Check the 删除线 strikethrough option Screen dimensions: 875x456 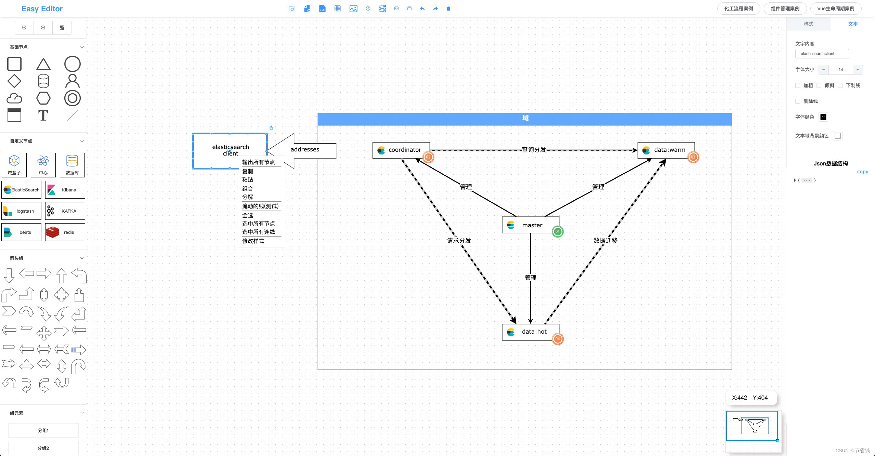coord(798,101)
